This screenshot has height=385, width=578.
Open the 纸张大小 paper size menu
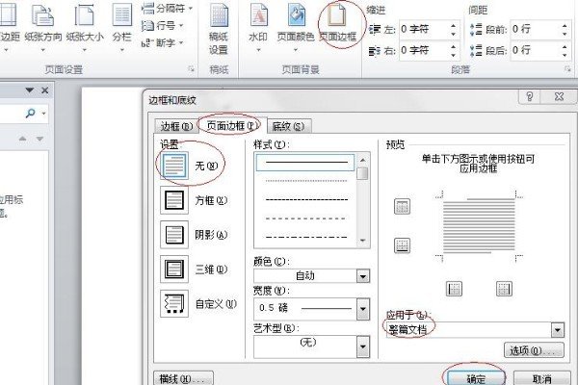click(x=85, y=28)
